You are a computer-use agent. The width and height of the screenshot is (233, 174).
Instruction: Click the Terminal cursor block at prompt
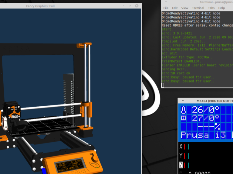(x=163, y=85)
